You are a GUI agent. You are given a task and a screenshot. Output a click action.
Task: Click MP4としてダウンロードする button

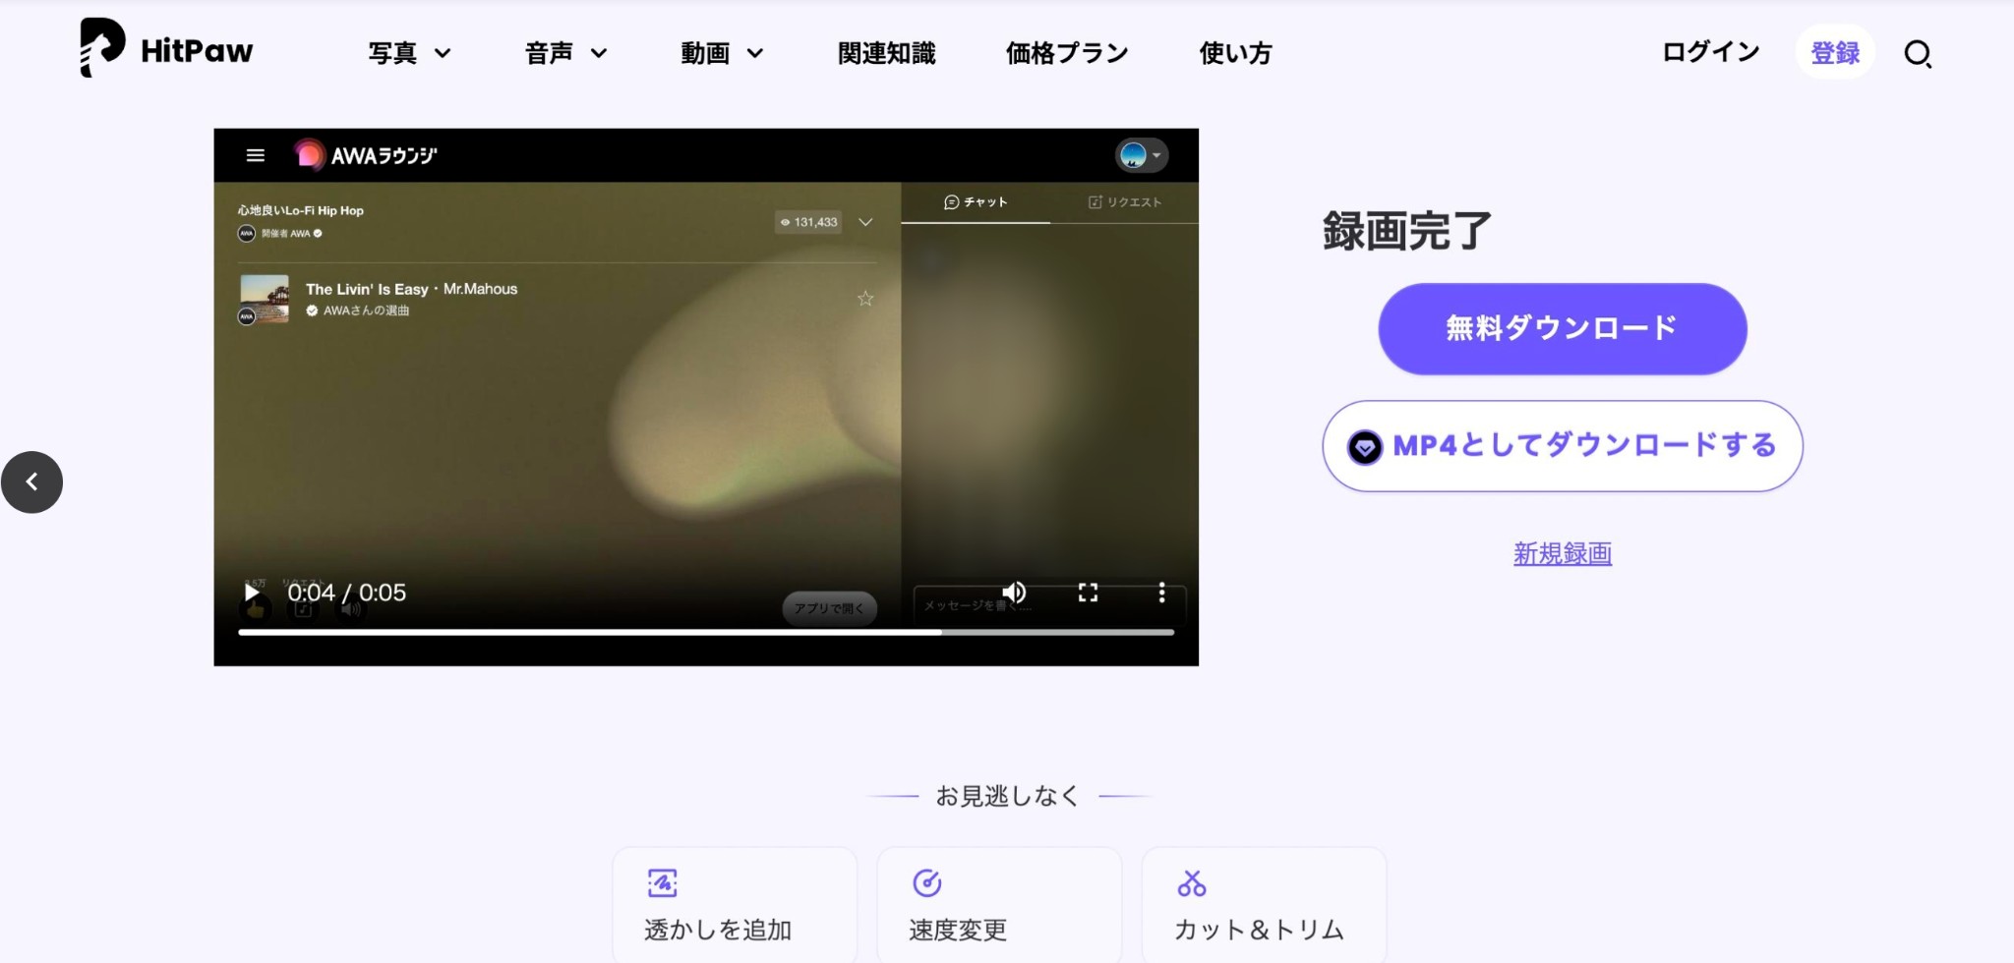pyautogui.click(x=1562, y=446)
